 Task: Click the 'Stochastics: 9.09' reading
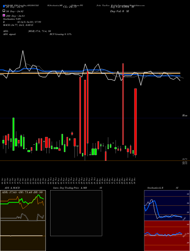12,19
